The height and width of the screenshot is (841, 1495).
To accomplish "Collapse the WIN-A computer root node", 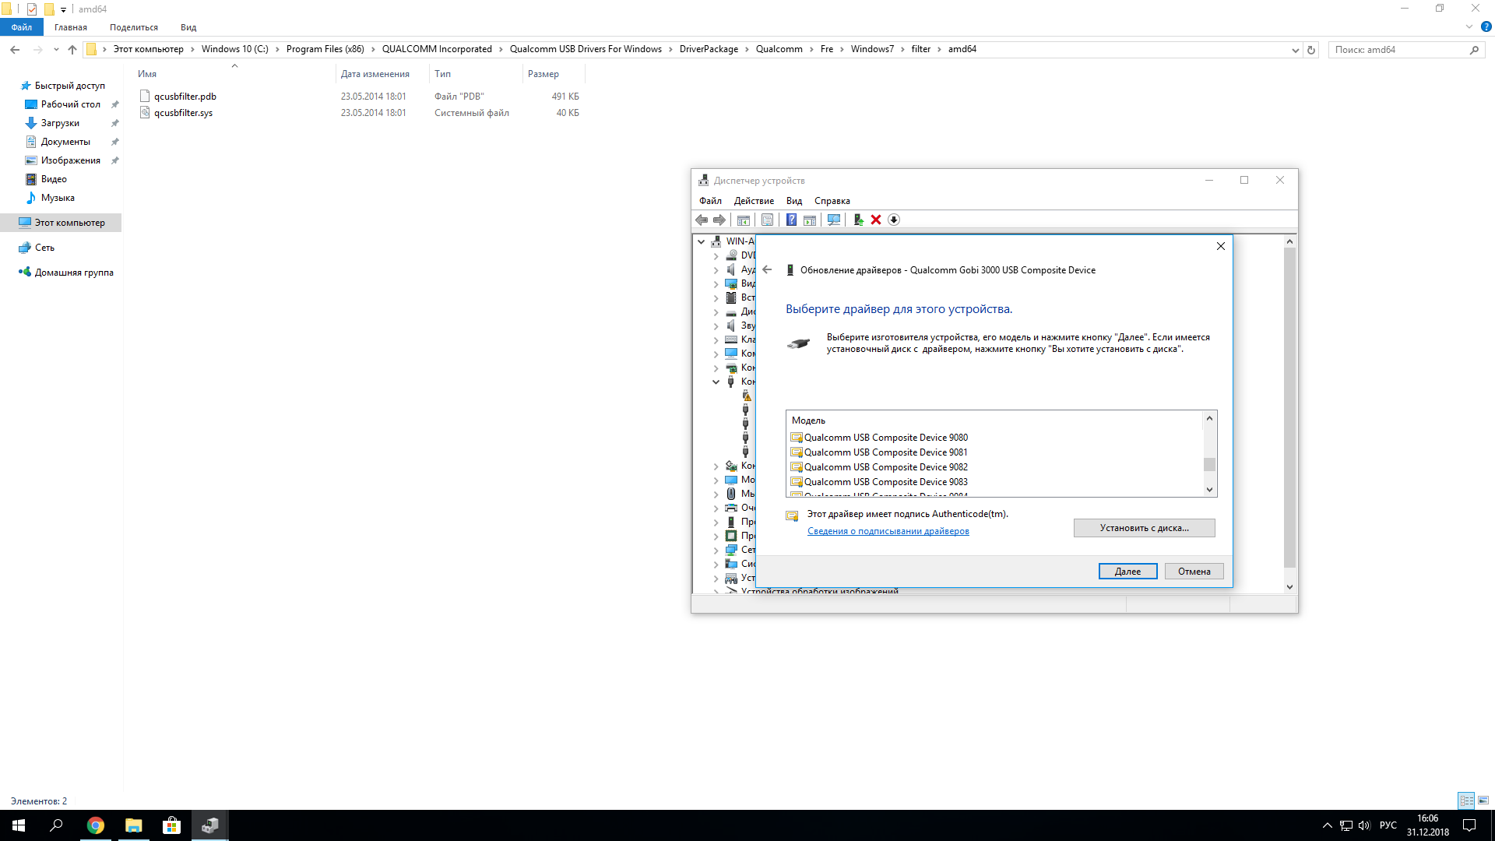I will pos(702,241).
